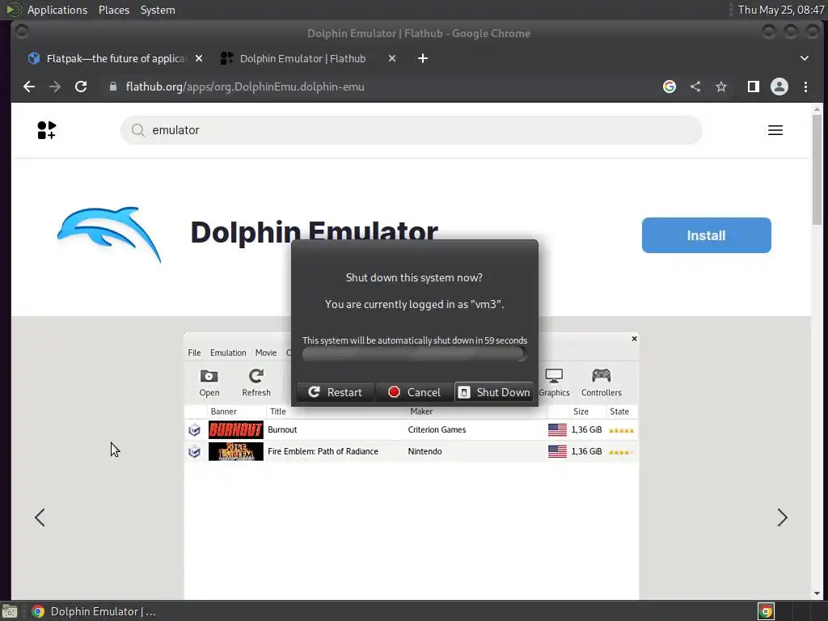
Task: Cancel the shutdown dialog
Action: pos(415,392)
